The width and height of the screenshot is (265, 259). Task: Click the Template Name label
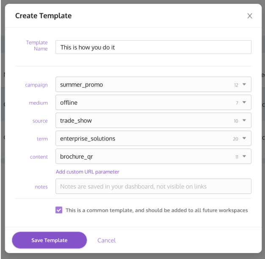pos(37,46)
